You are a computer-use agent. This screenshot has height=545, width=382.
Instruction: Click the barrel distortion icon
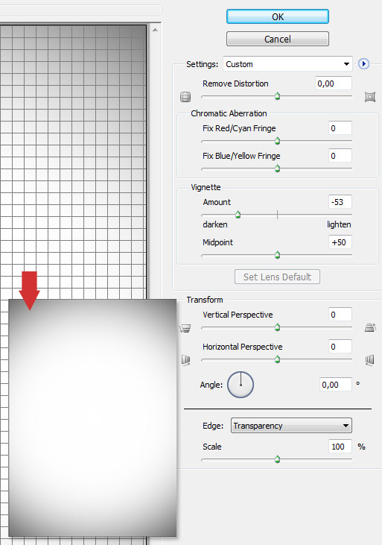[x=185, y=97]
